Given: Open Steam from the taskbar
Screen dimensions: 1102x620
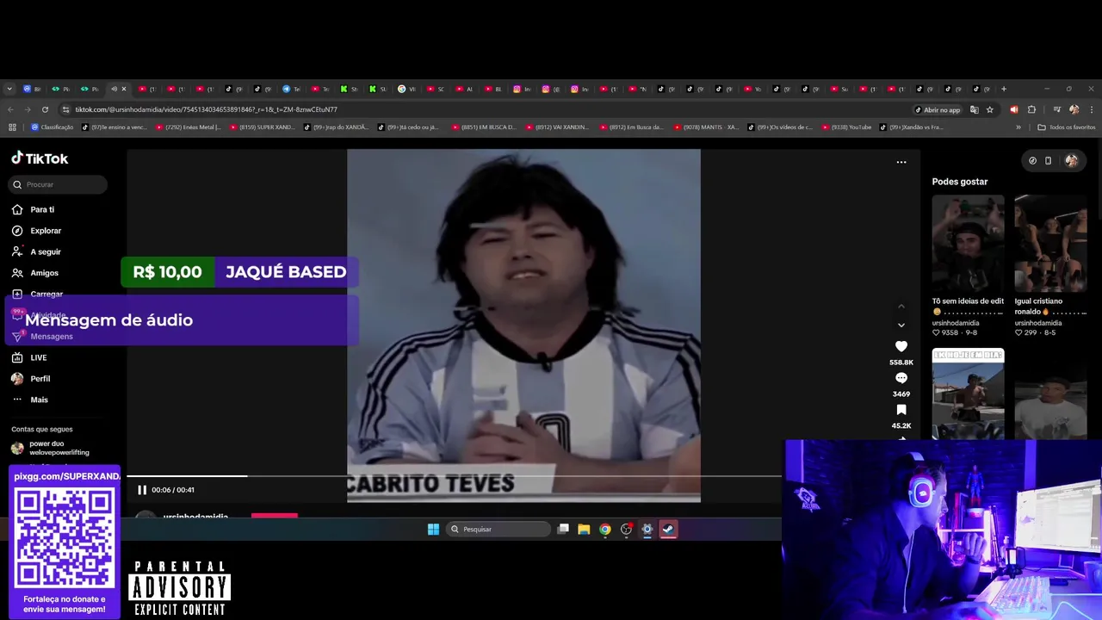Looking at the screenshot, I should 668,529.
